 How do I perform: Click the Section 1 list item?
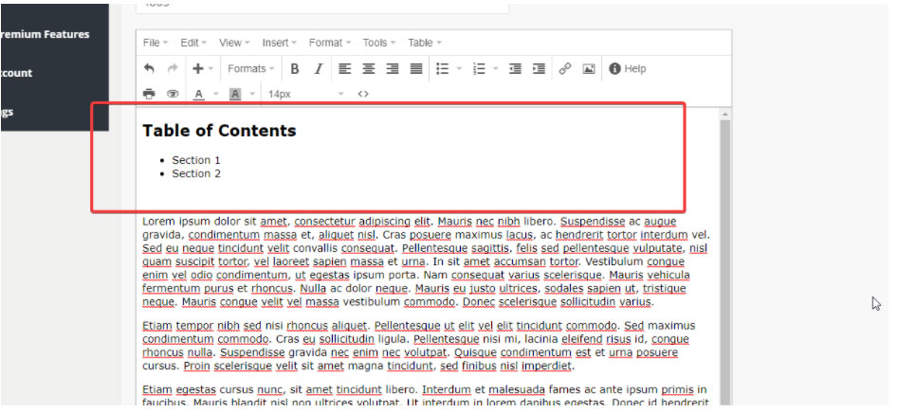[196, 160]
